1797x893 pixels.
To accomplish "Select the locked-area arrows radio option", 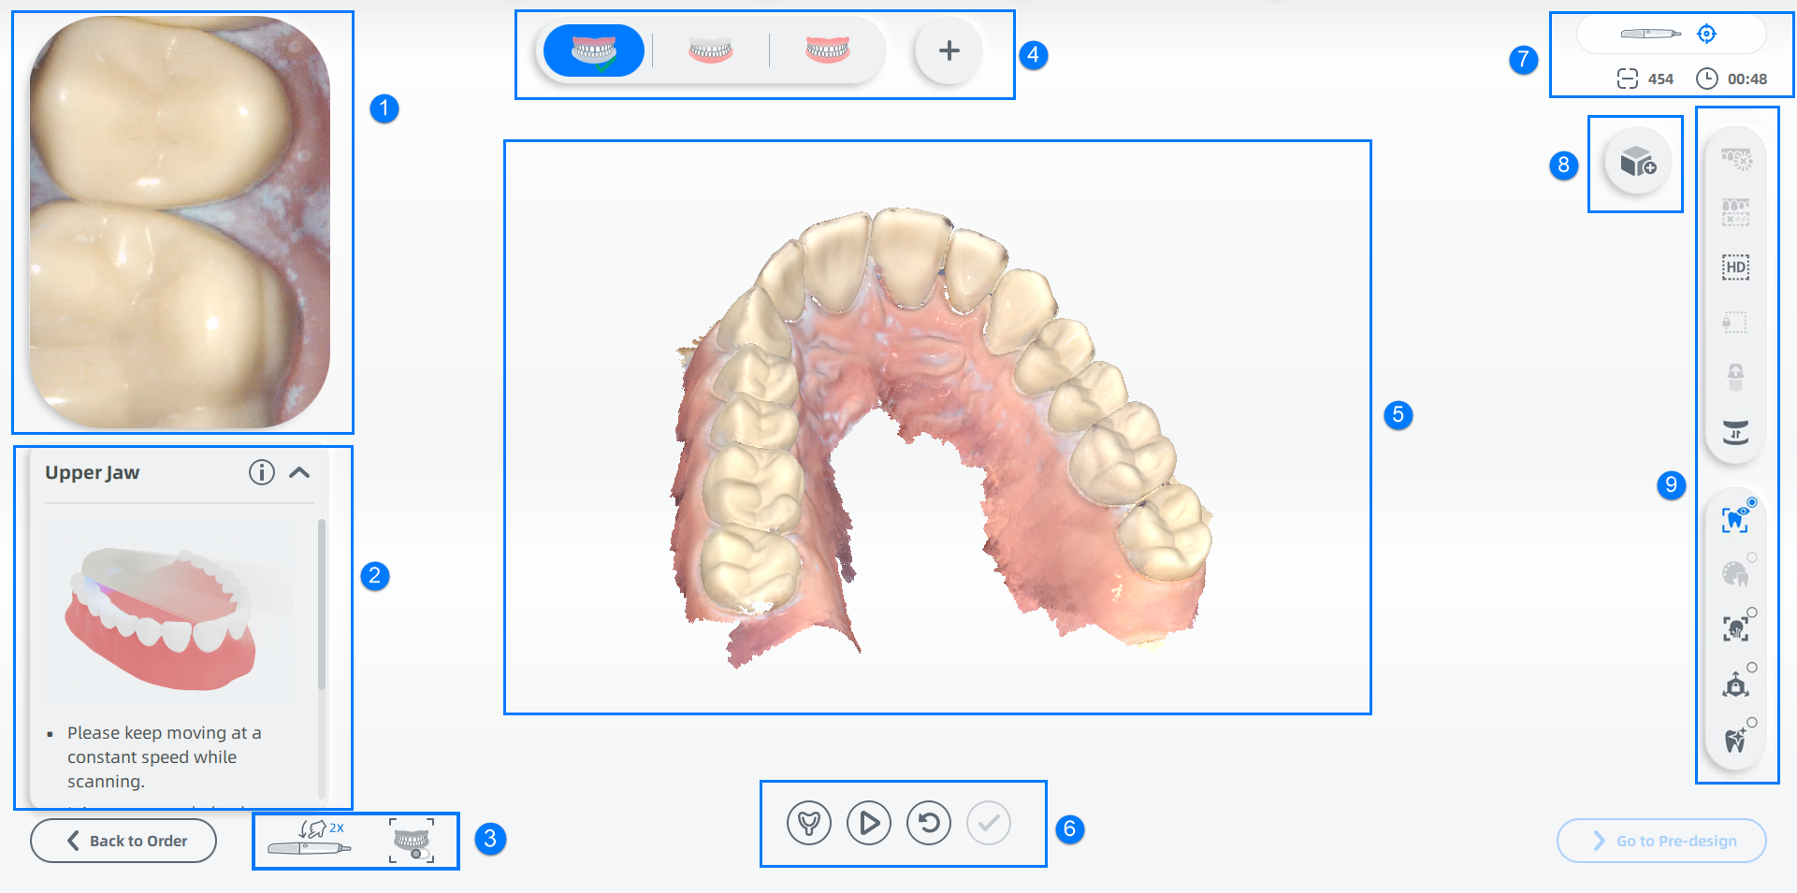I will click(x=1735, y=684).
